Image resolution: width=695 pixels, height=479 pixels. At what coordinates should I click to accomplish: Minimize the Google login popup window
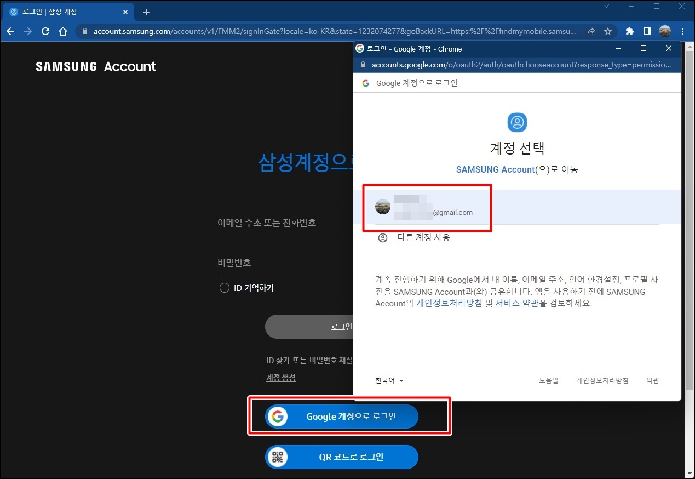point(618,48)
